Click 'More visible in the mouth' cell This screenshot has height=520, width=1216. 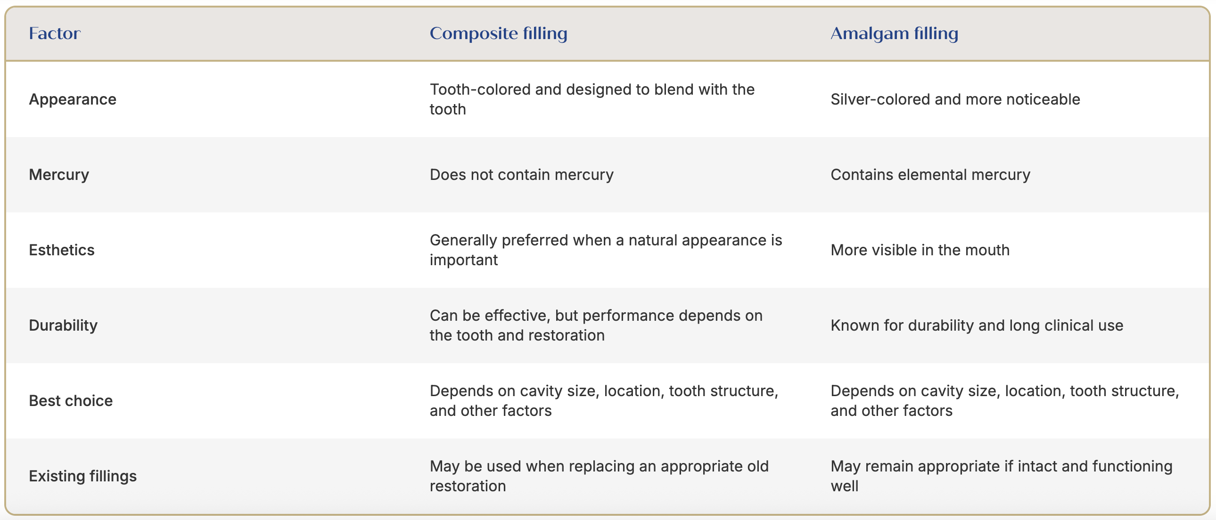[920, 250]
